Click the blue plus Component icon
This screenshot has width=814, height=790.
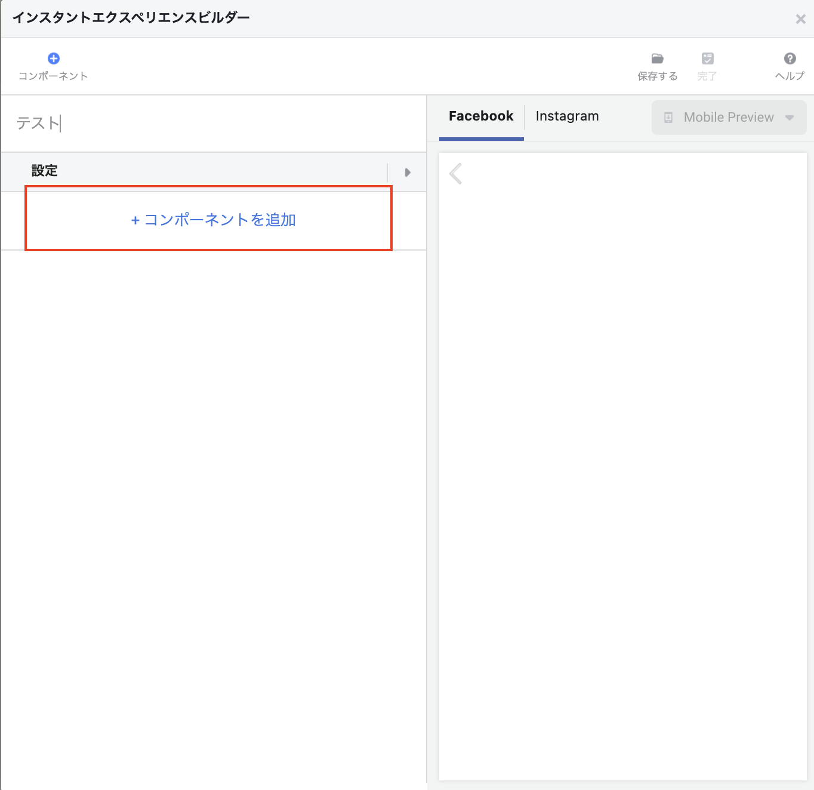(54, 58)
